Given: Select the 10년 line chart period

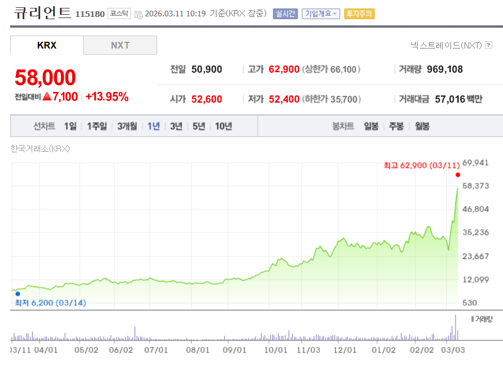Looking at the screenshot, I should click(x=223, y=126).
